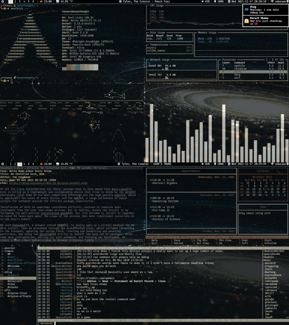Click 'Help' key hint in calcurse footer
The width and height of the screenshot is (289, 325).
(154, 240)
